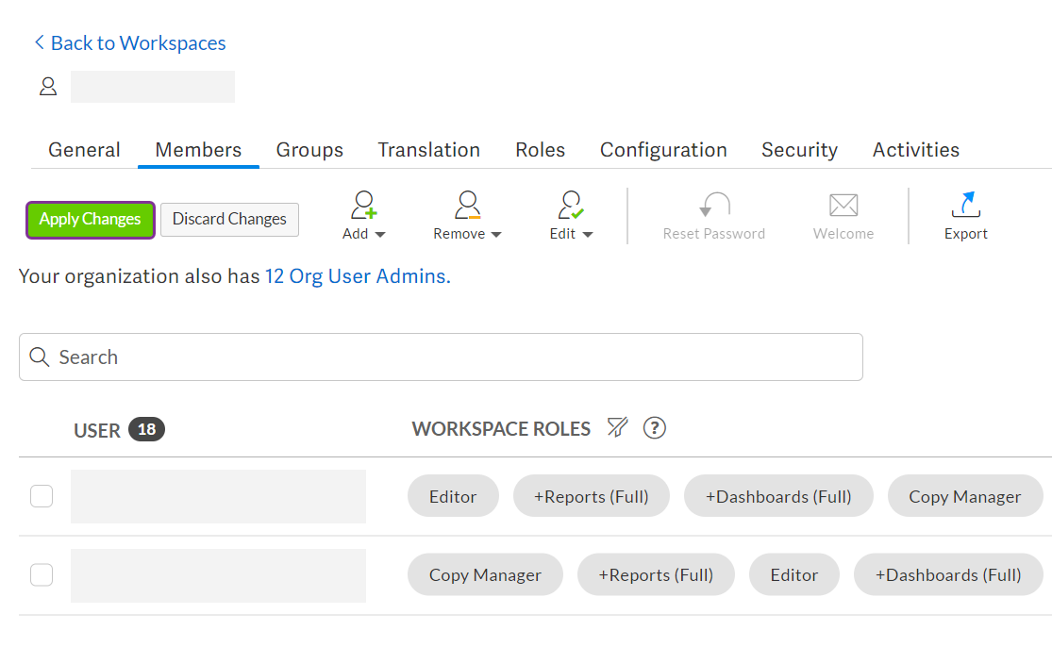This screenshot has width=1052, height=647.
Task: Open the Workspace Roles filter icon
Action: tap(618, 427)
